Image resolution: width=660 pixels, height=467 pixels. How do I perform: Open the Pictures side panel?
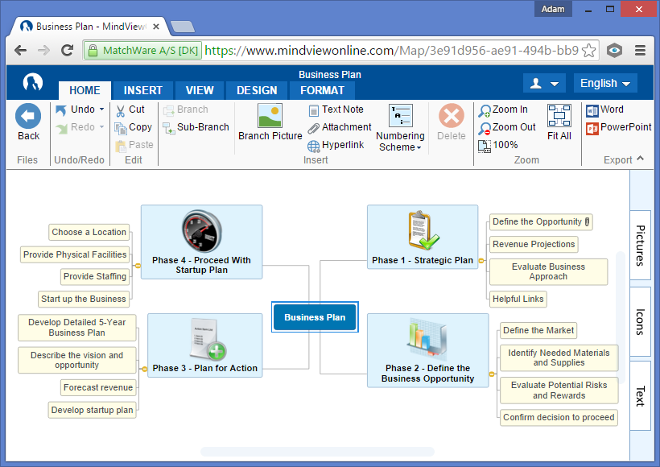coord(640,245)
